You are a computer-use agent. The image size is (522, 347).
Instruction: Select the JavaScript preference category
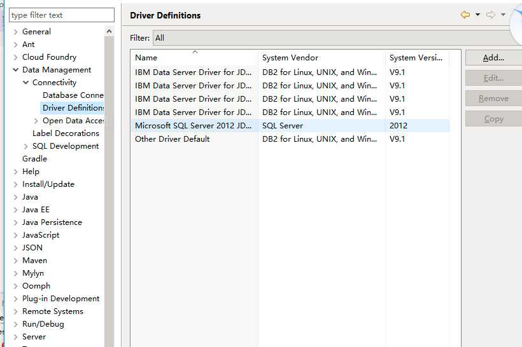[x=41, y=235]
